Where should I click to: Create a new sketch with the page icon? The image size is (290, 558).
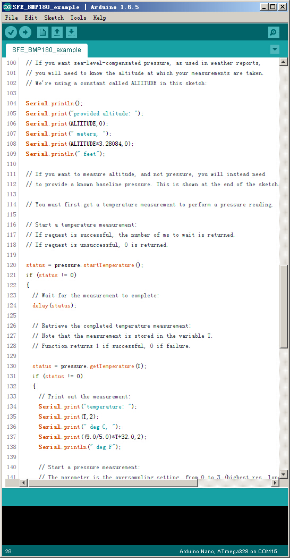pos(42,32)
